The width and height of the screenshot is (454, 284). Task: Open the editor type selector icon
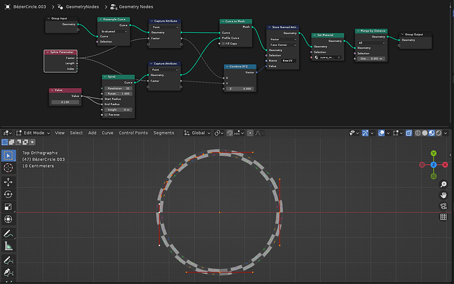(7, 133)
